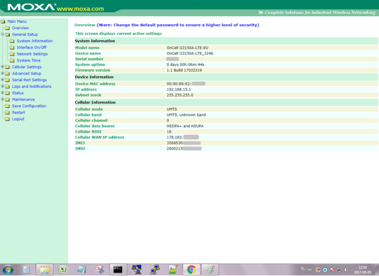
Task: Open the Overview page in sidebar
Action: [x=20, y=28]
